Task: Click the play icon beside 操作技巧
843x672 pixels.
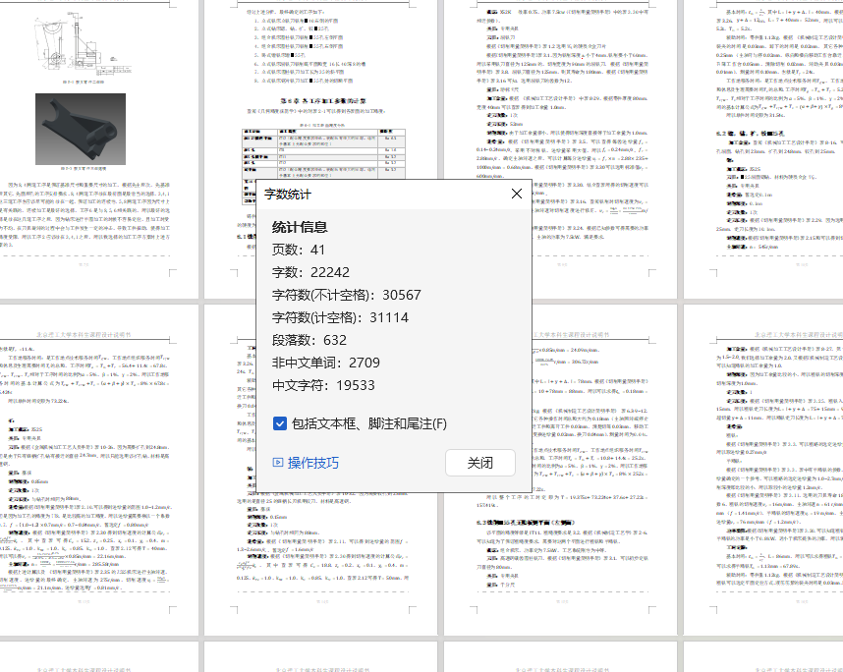Action: point(278,463)
